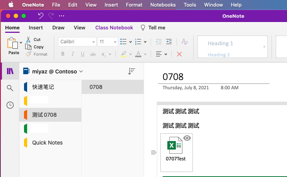This screenshot has height=177, width=287.
Task: Toggle Bold formatting
Action: coord(63,54)
